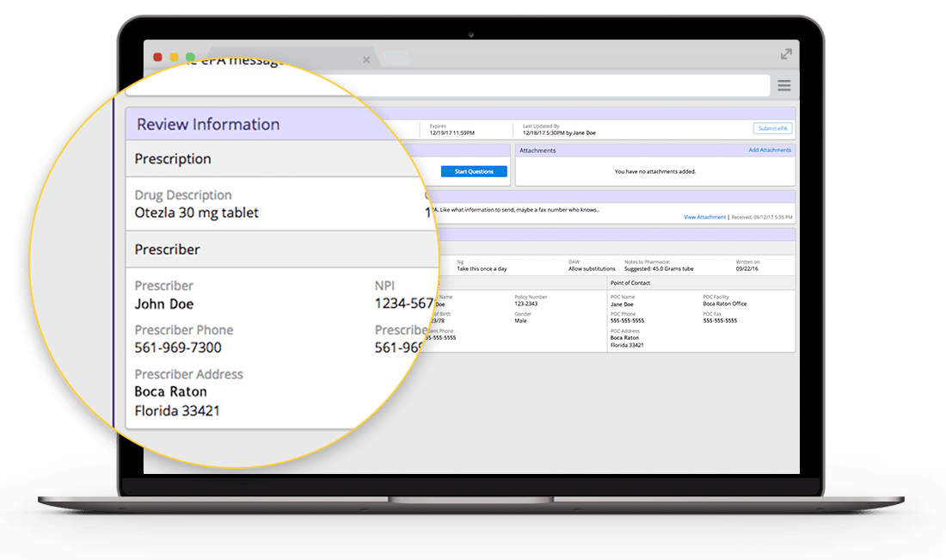Select Sig text 'Take this once a day'
Screen dimensions: 946x560
(482, 268)
